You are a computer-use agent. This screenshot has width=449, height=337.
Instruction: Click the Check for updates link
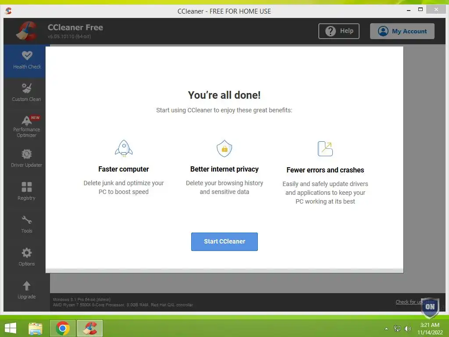pyautogui.click(x=415, y=302)
